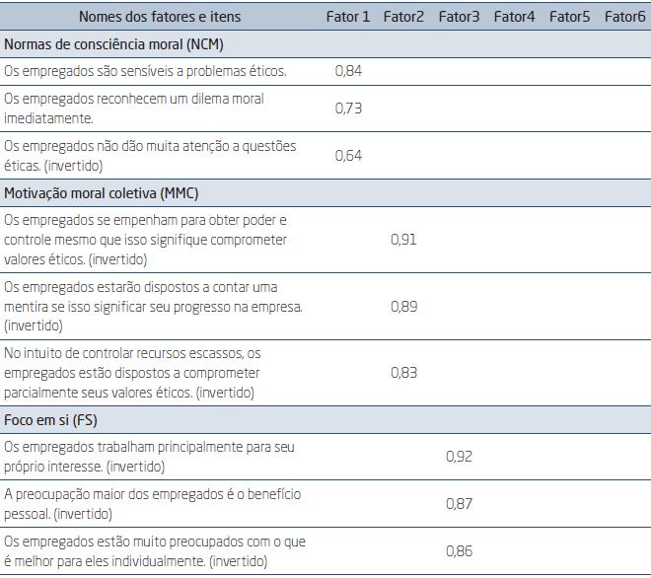This screenshot has width=651, height=578.
Task: Select the 0,73 loading cell
Action: [349, 108]
